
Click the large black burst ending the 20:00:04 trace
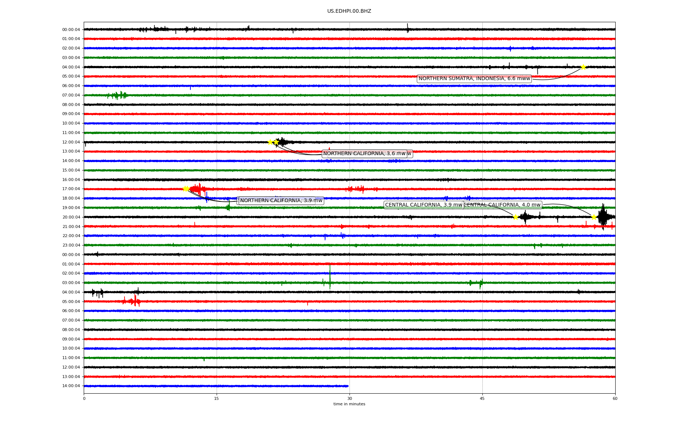[603, 217]
